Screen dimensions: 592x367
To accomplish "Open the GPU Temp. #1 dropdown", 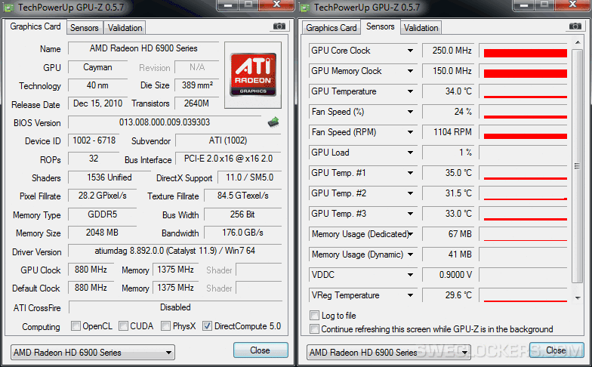I will tap(410, 173).
